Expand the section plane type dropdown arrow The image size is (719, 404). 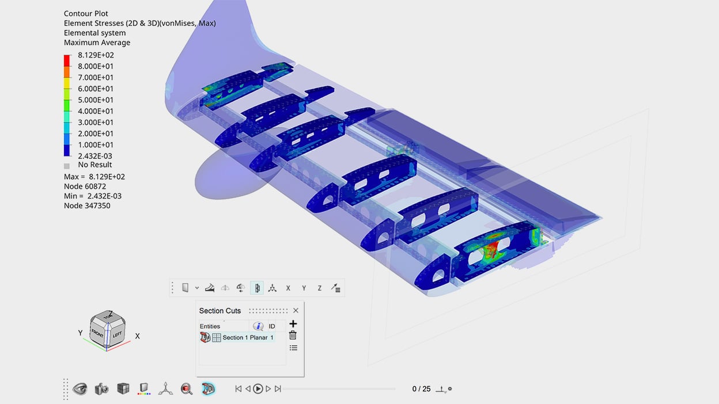(197, 288)
